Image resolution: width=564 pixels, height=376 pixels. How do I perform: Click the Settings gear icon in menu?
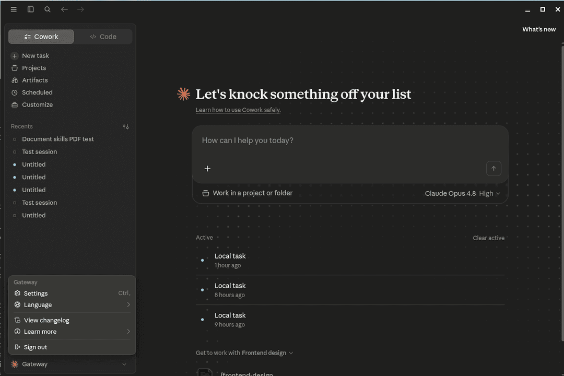click(x=17, y=293)
